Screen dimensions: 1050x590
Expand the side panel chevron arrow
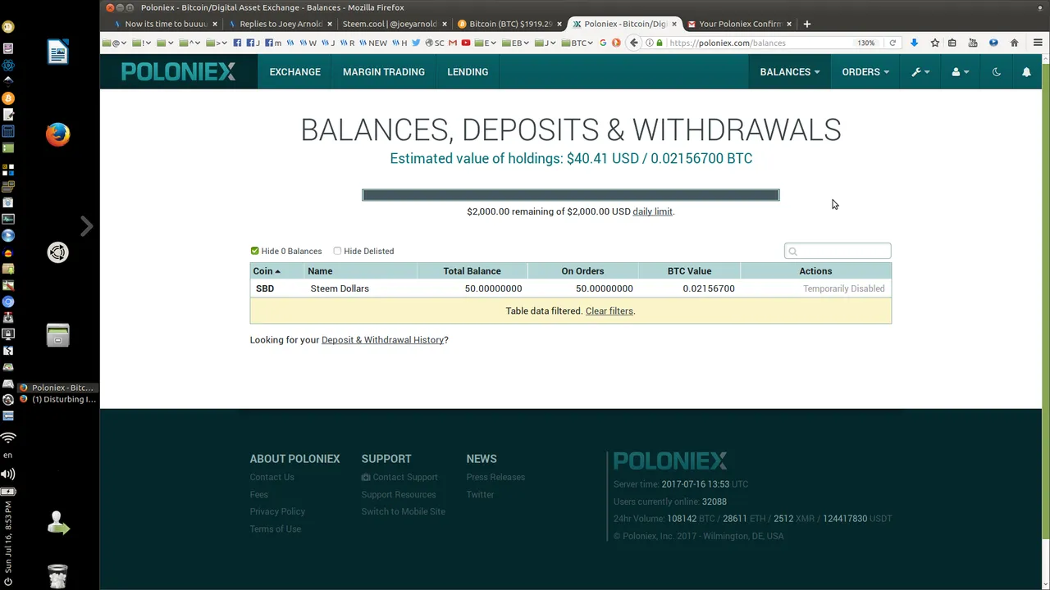[86, 225]
